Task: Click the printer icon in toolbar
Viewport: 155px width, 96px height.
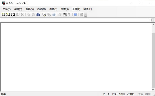Action: (x=54, y=15)
